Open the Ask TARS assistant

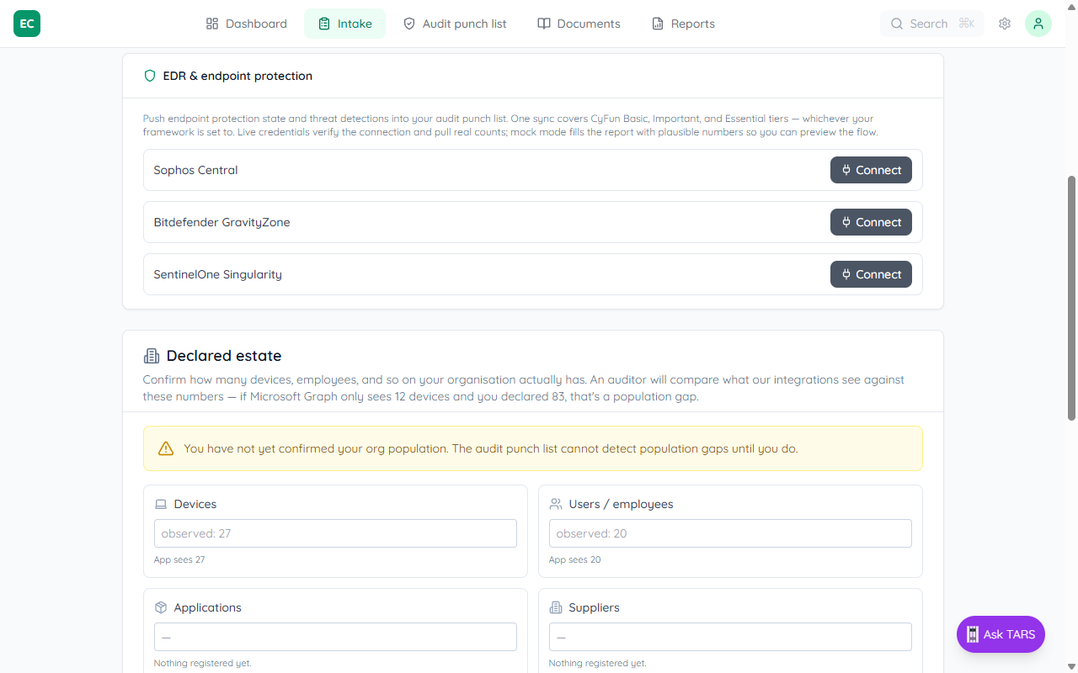[1001, 634]
